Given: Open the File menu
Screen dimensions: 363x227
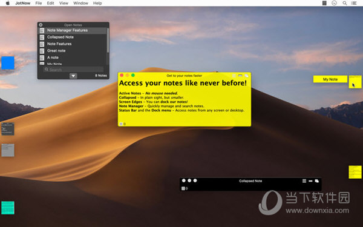Looking at the screenshot, I should pos(39,3).
